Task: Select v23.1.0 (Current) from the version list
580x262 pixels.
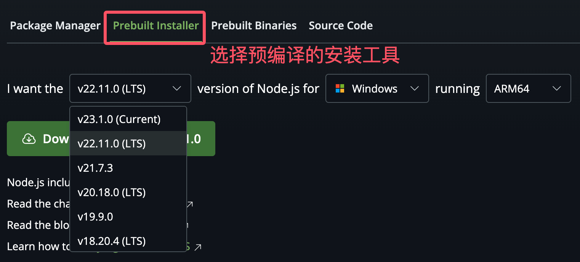Action: (119, 119)
